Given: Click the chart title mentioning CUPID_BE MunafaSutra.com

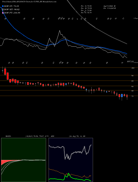Looking at the screenshot, I should pyautogui.click(x=29, y=2).
